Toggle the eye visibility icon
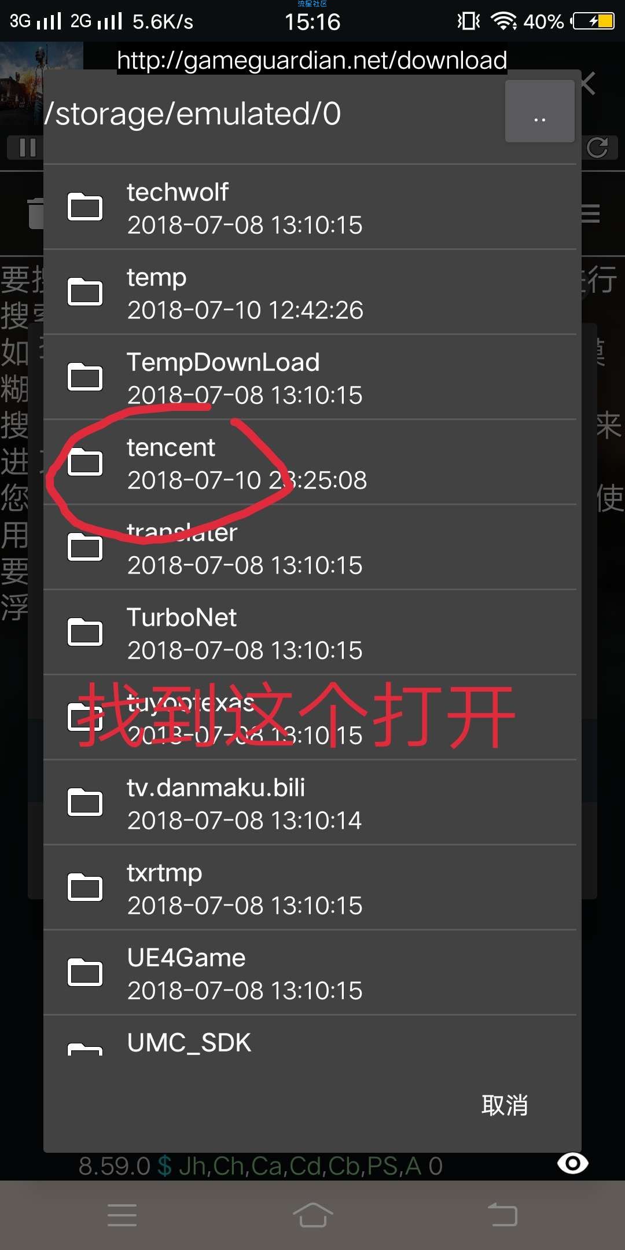The height and width of the screenshot is (1250, 625). (573, 1163)
